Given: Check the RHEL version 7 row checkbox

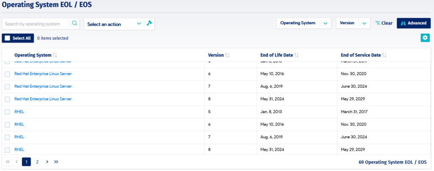Looking at the screenshot, I should (x=8, y=137).
